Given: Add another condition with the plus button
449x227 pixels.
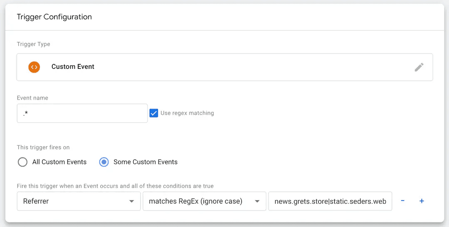Looking at the screenshot, I should 422,201.
